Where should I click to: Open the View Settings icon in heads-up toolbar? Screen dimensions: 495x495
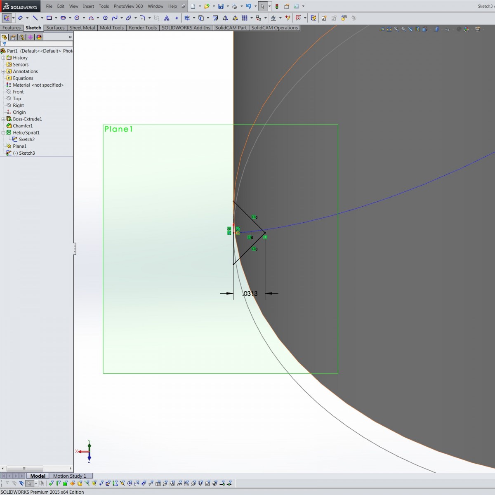point(478,29)
